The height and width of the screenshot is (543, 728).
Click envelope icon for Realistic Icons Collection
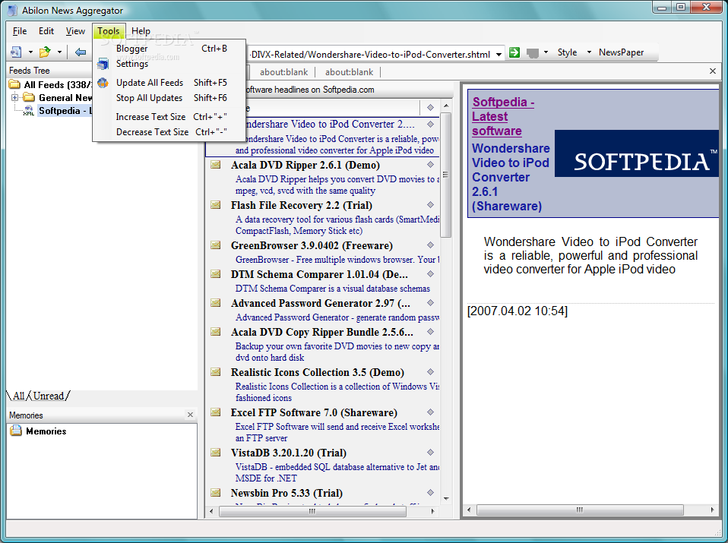(x=215, y=372)
